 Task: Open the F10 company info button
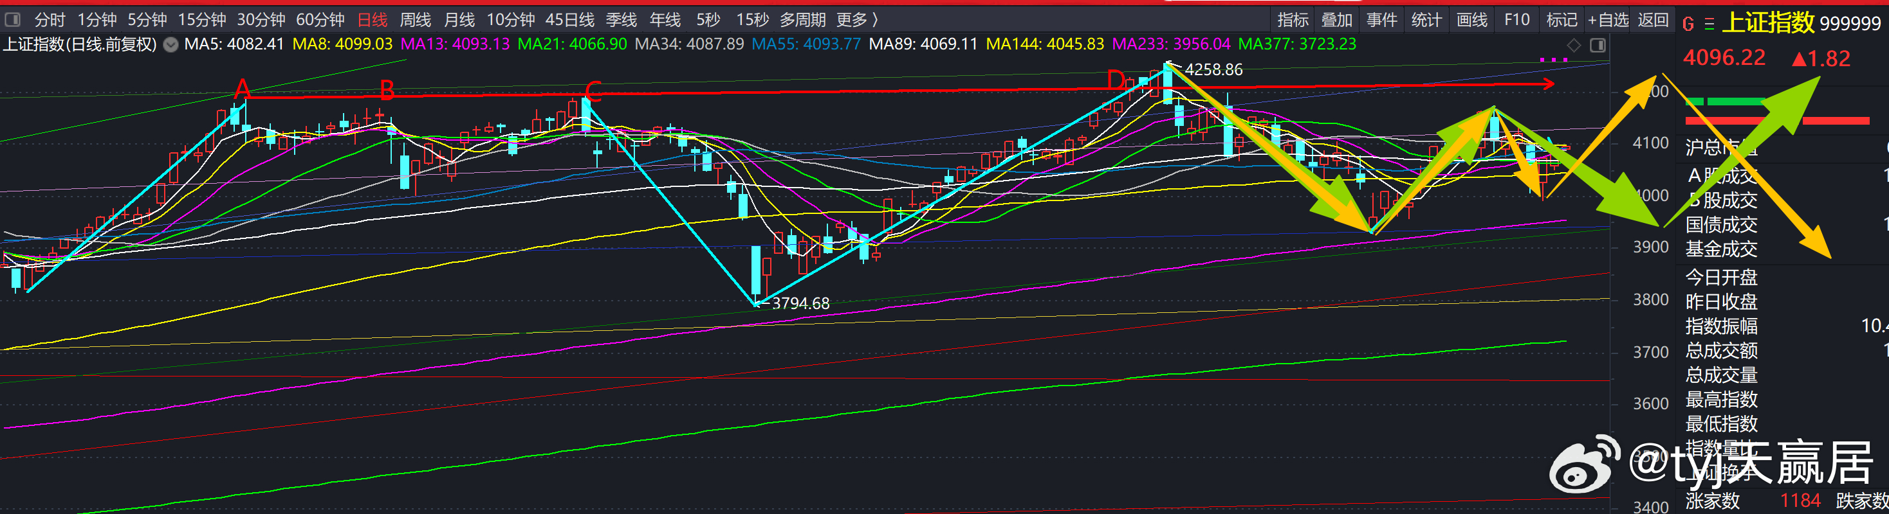click(x=1517, y=20)
